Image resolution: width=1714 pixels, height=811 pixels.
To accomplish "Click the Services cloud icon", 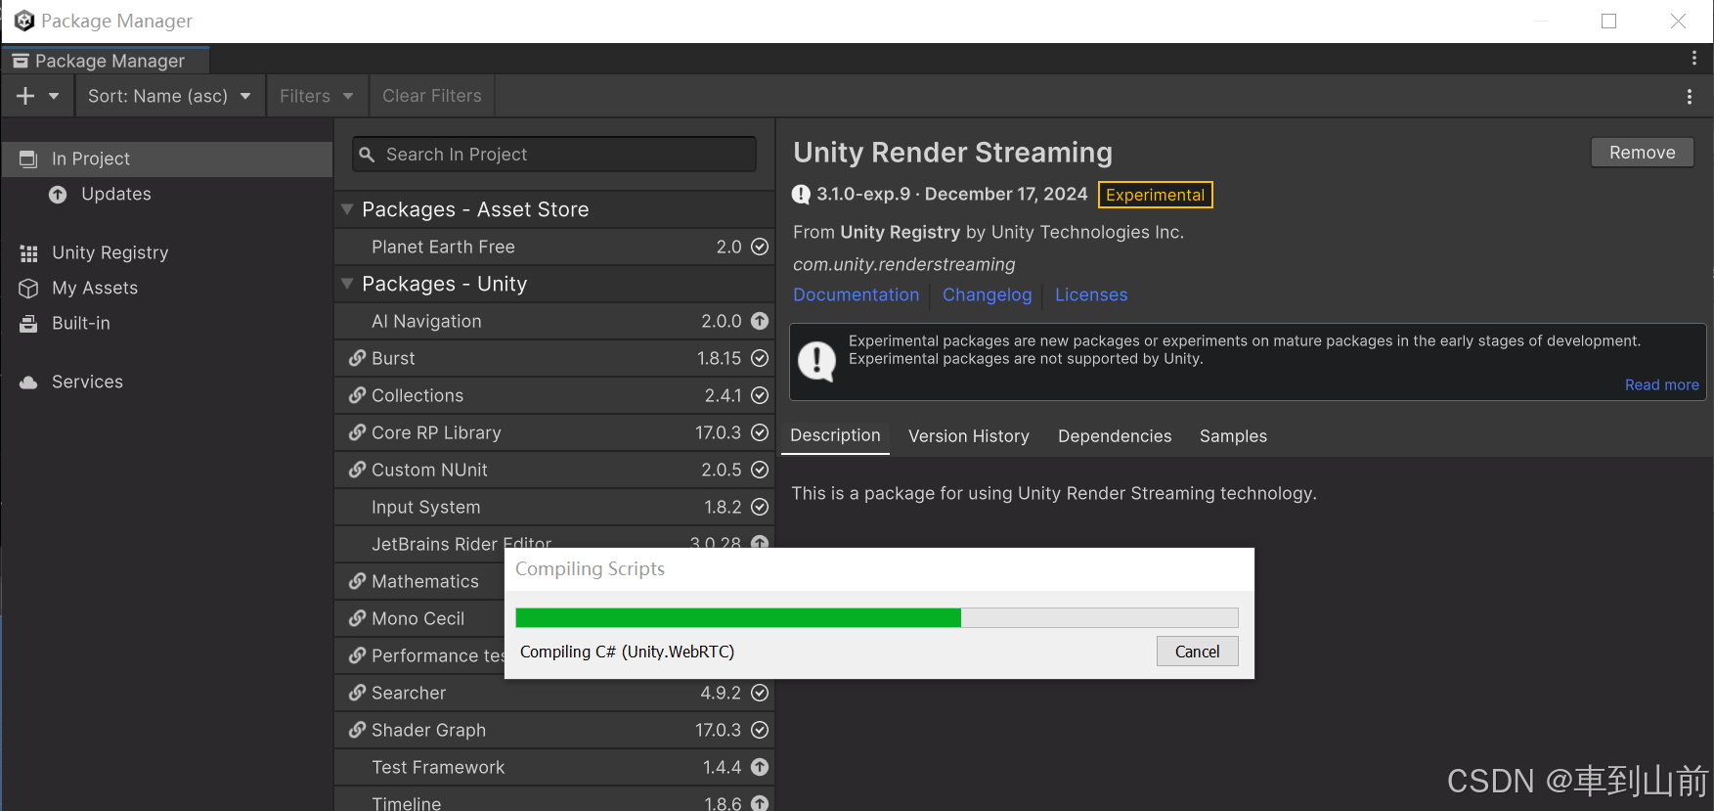I will pyautogui.click(x=28, y=383).
